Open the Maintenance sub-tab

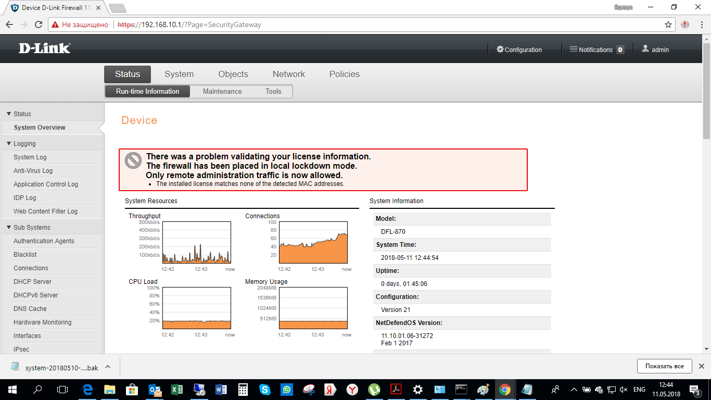coord(222,91)
